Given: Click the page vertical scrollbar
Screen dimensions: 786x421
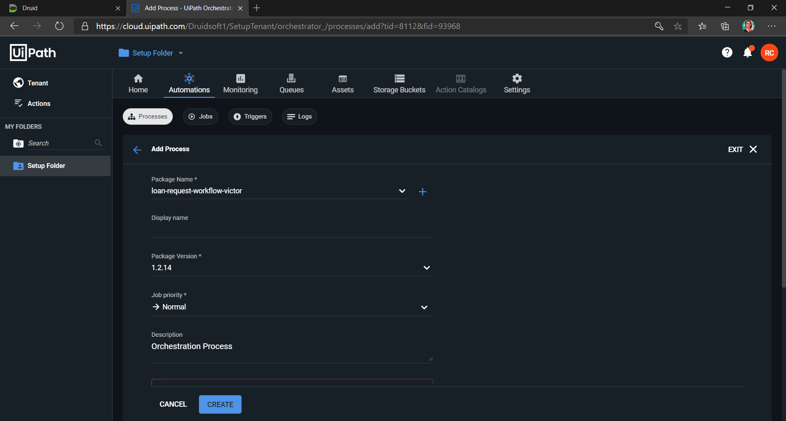Looking at the screenshot, I should point(784,179).
